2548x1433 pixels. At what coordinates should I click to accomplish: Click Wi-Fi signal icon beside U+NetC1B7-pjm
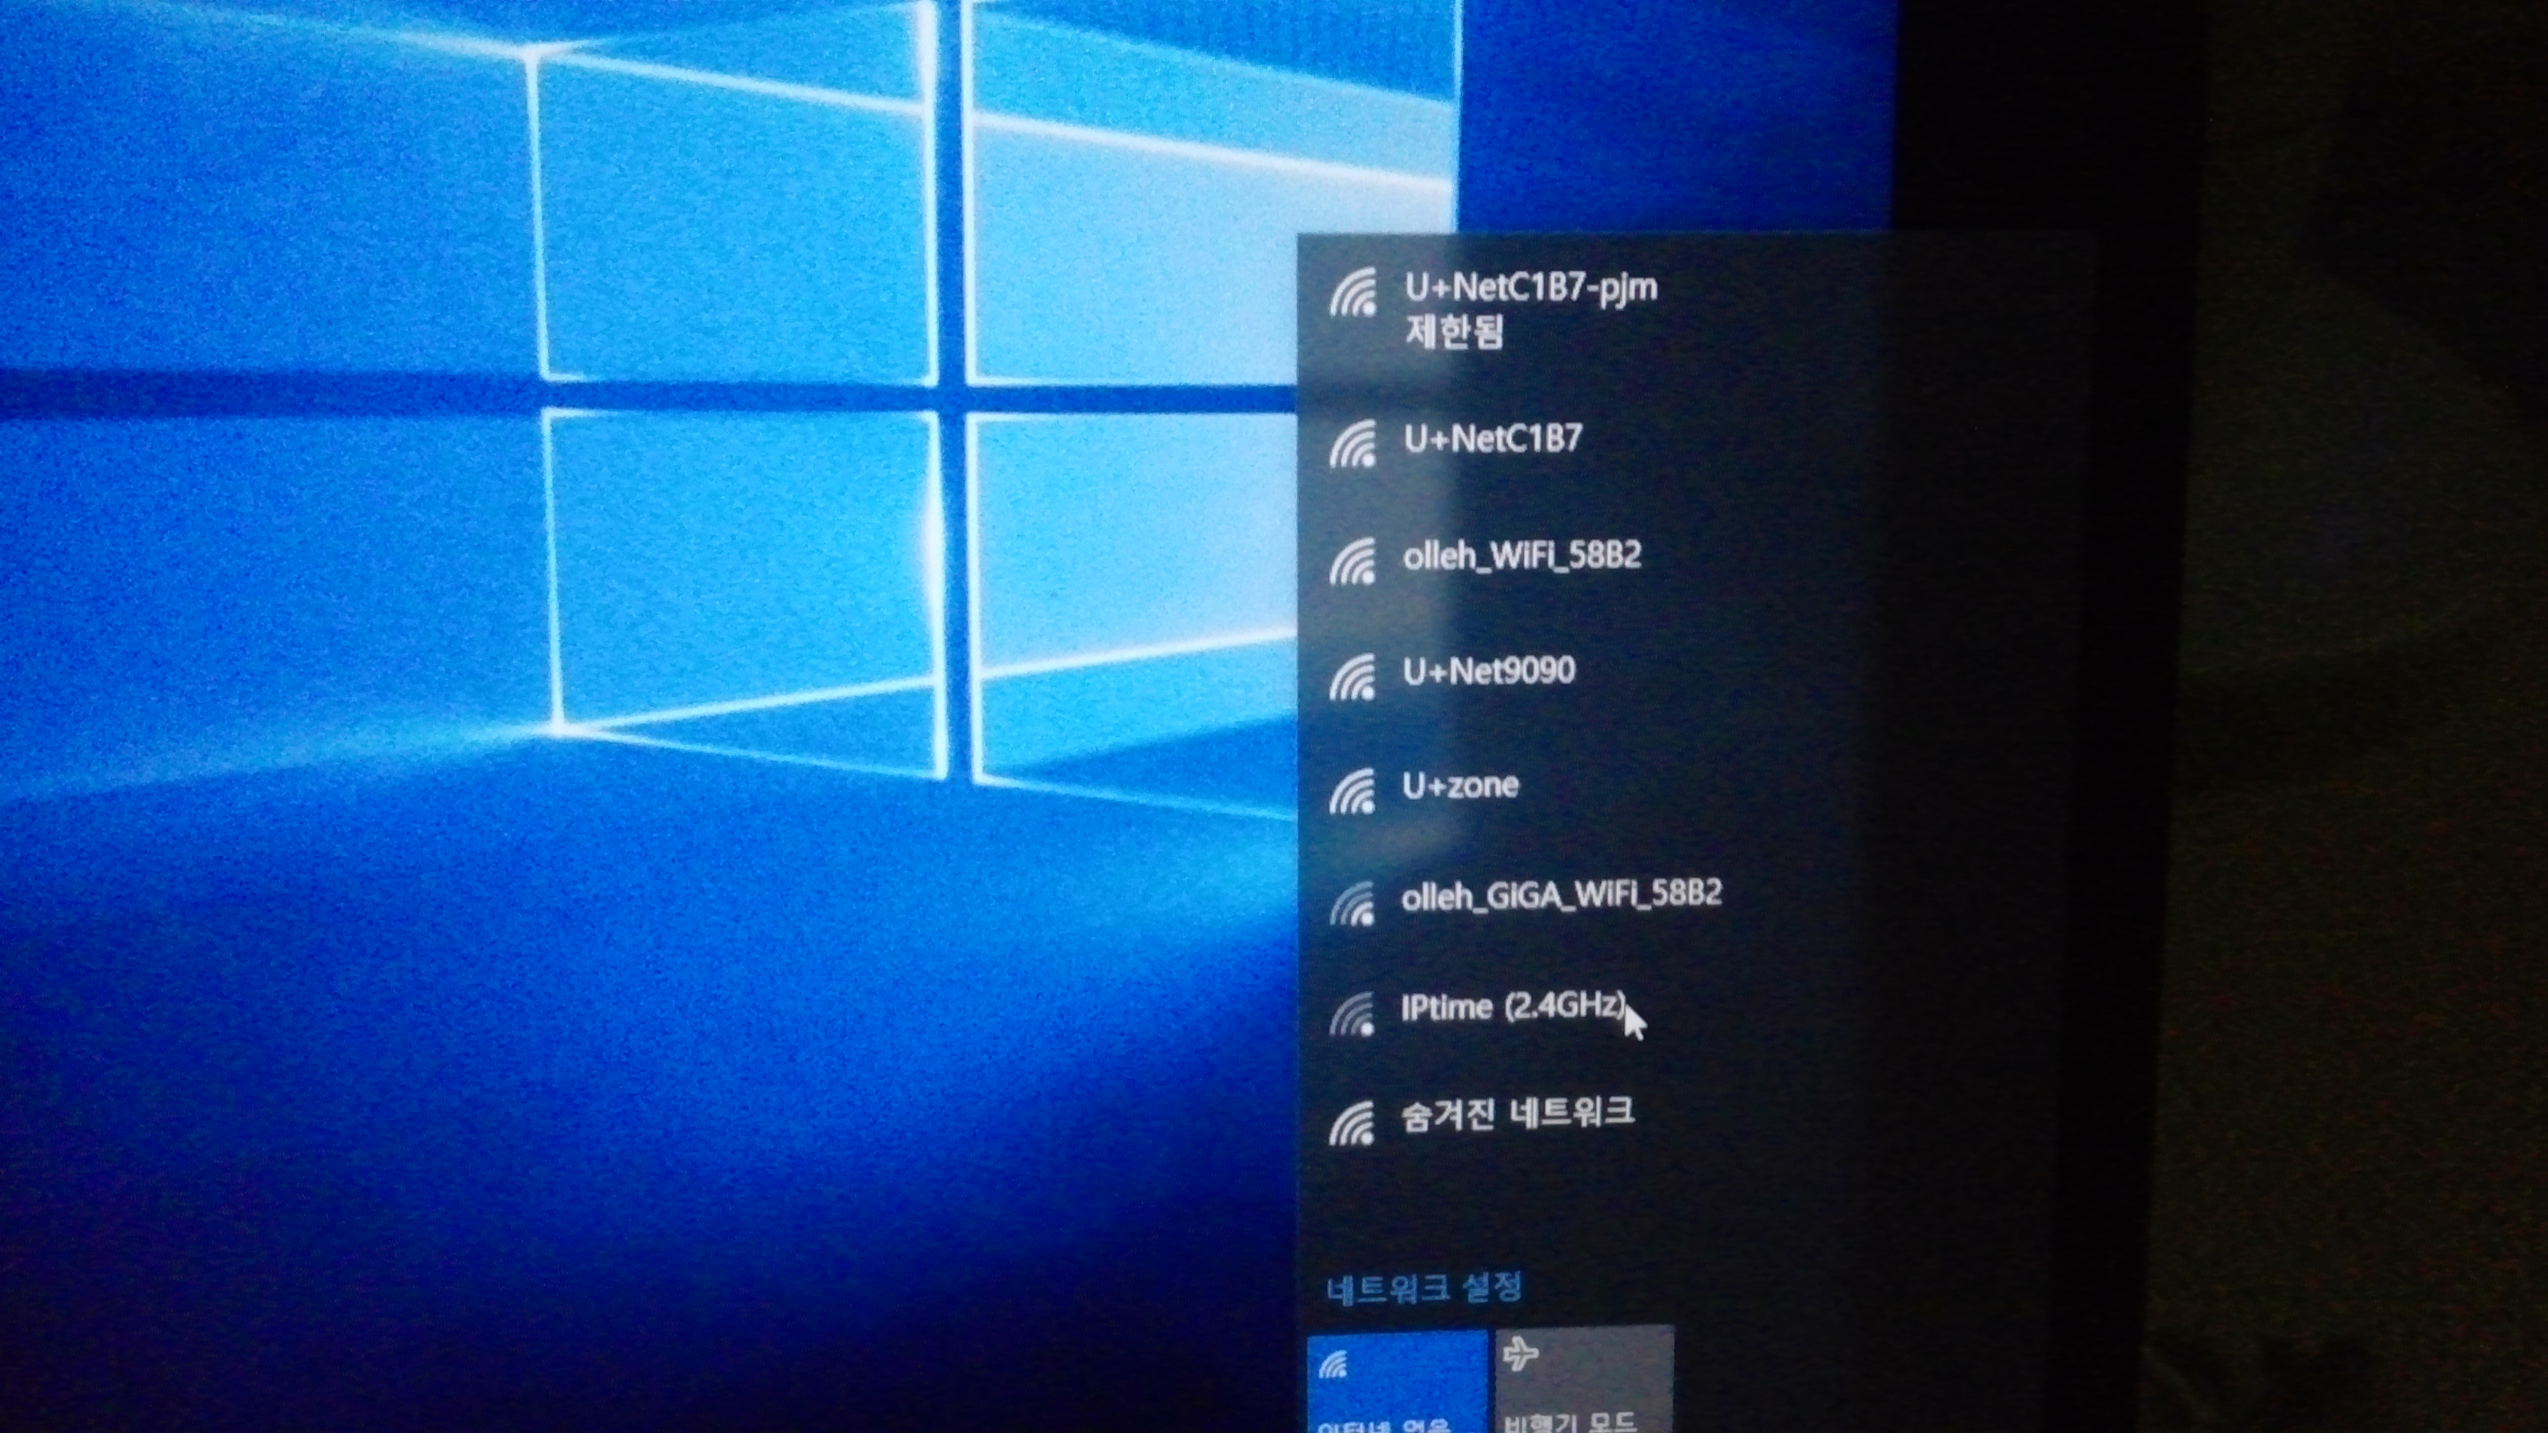pyautogui.click(x=1352, y=291)
